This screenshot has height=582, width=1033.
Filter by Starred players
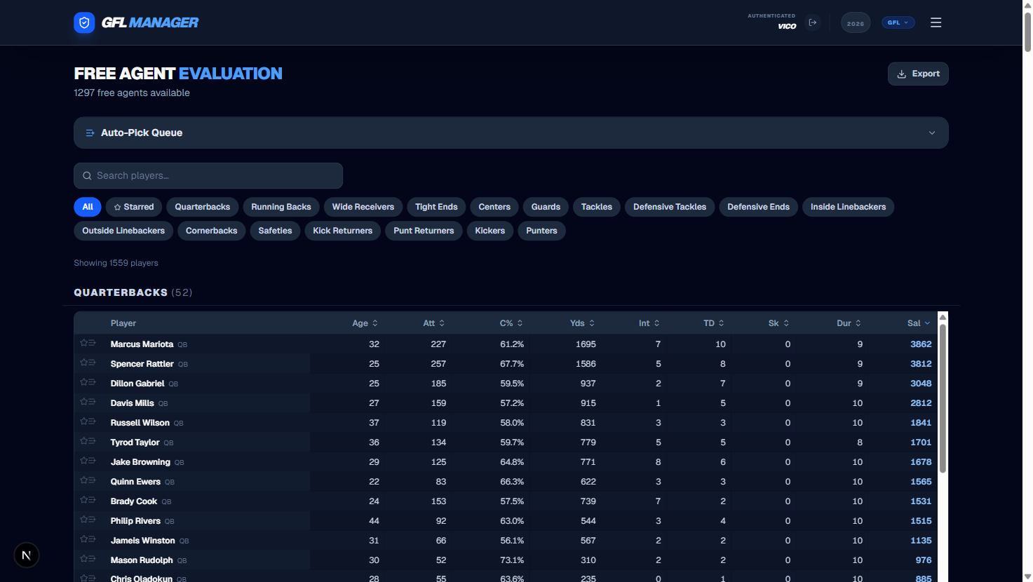pos(134,207)
